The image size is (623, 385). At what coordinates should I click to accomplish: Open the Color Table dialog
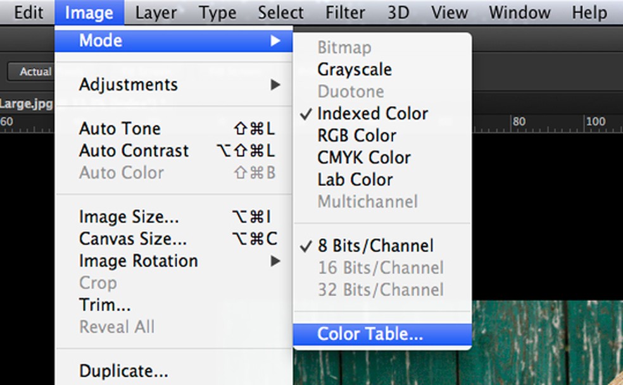click(370, 335)
